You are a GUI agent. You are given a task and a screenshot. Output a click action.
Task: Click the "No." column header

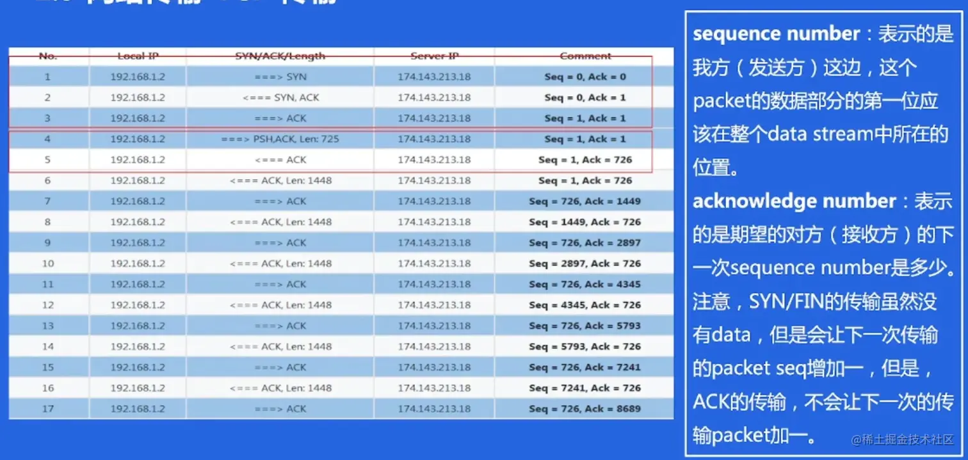pos(48,56)
